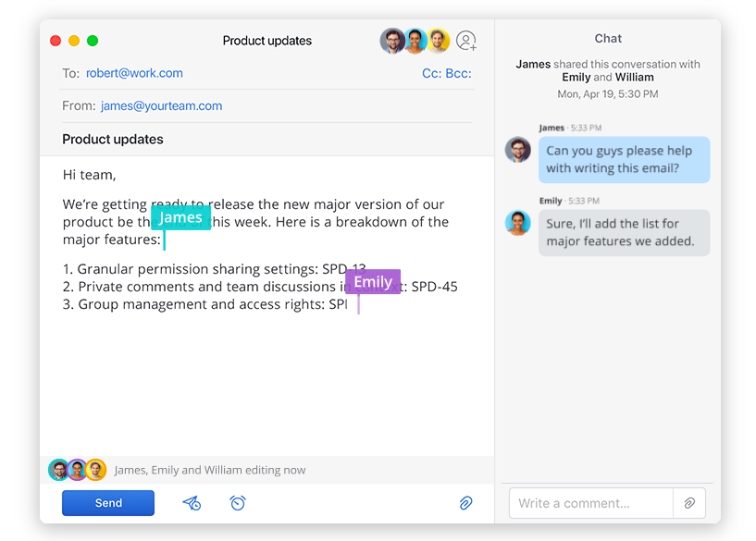Click William's yellow avatar in the editing indicator
756x541 pixels.
click(x=94, y=470)
